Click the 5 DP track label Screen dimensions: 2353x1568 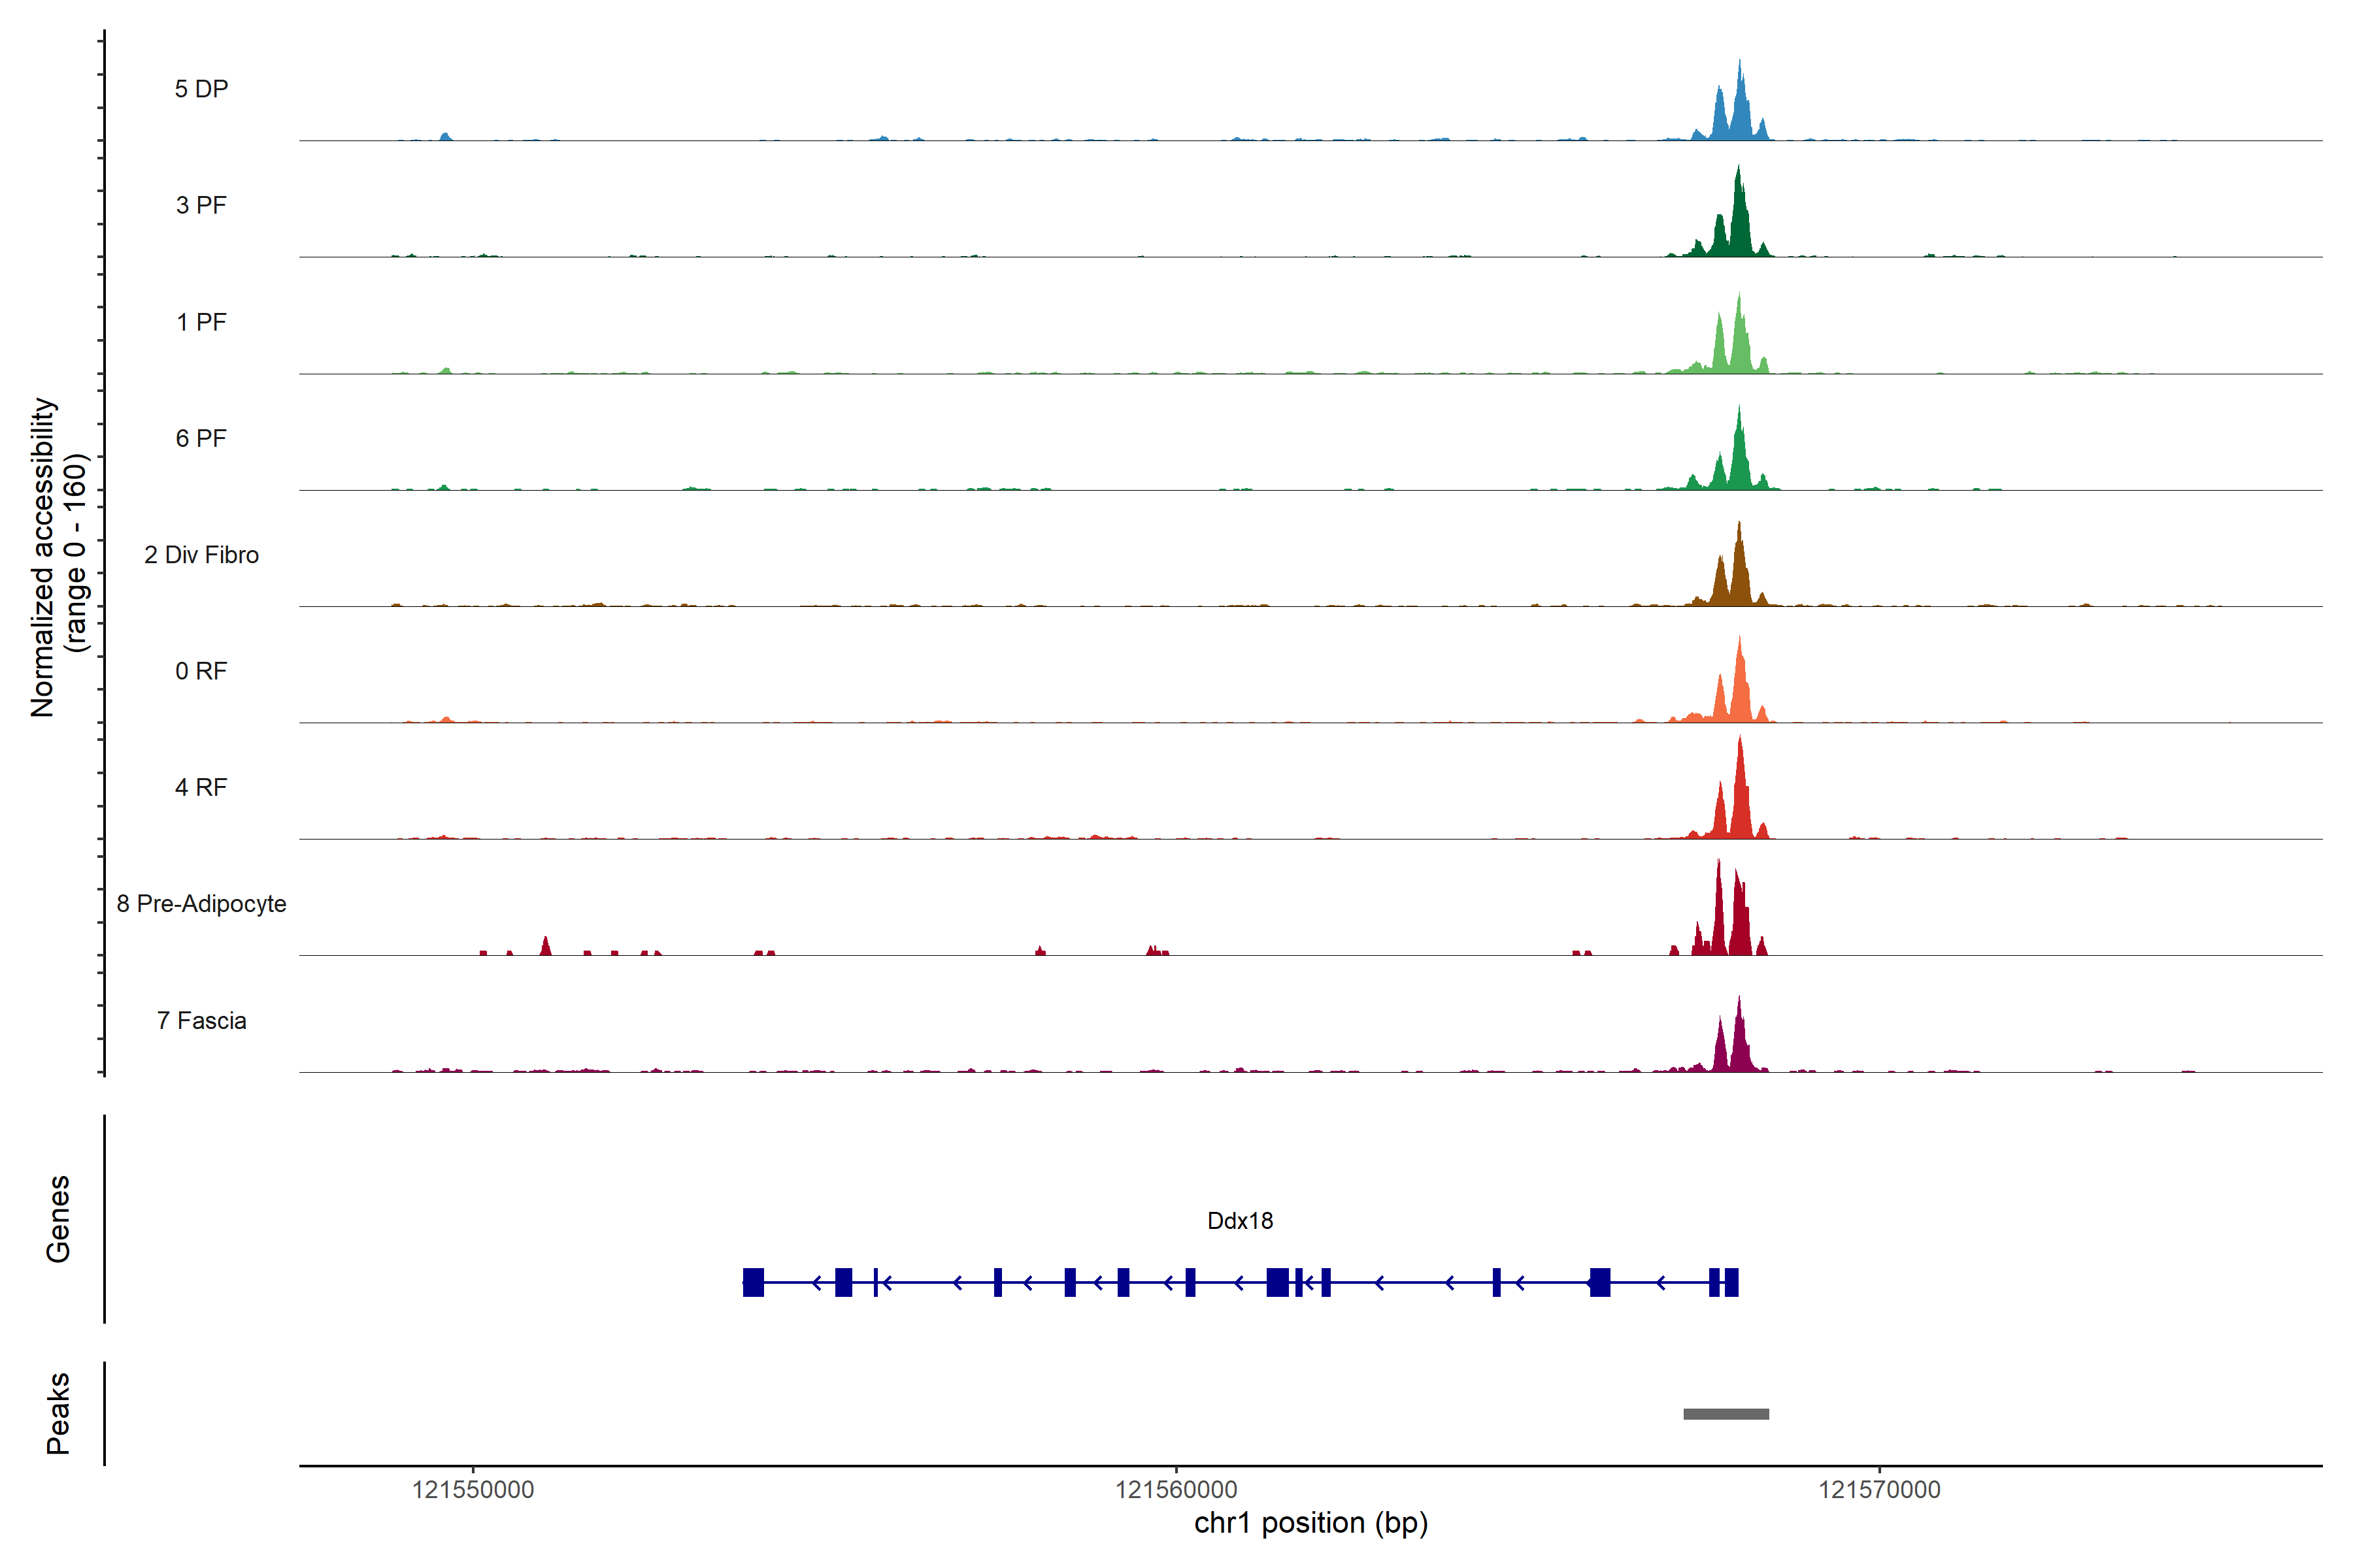(x=201, y=89)
